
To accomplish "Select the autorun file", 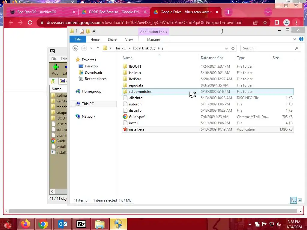I will (x=207, y=104).
